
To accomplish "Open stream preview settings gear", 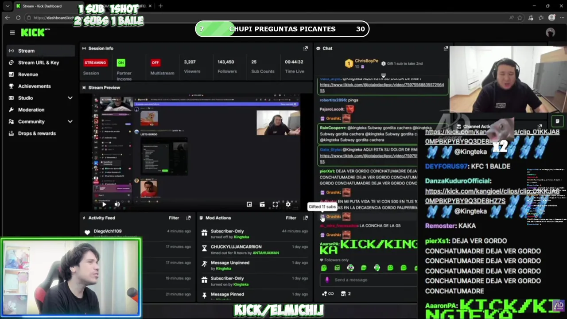I will [x=288, y=204].
